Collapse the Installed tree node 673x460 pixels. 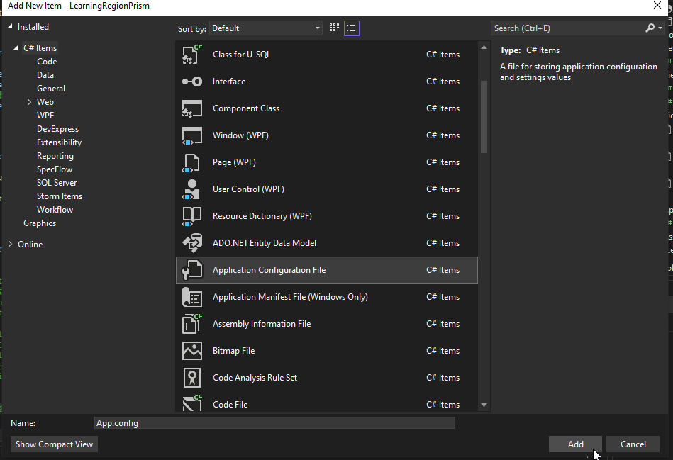(x=10, y=27)
